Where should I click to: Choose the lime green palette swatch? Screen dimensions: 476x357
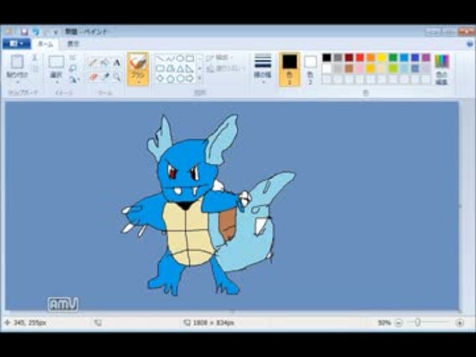click(x=393, y=68)
